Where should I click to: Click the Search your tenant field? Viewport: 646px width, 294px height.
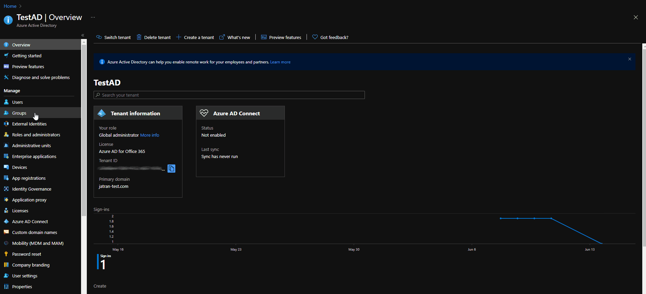(229, 95)
